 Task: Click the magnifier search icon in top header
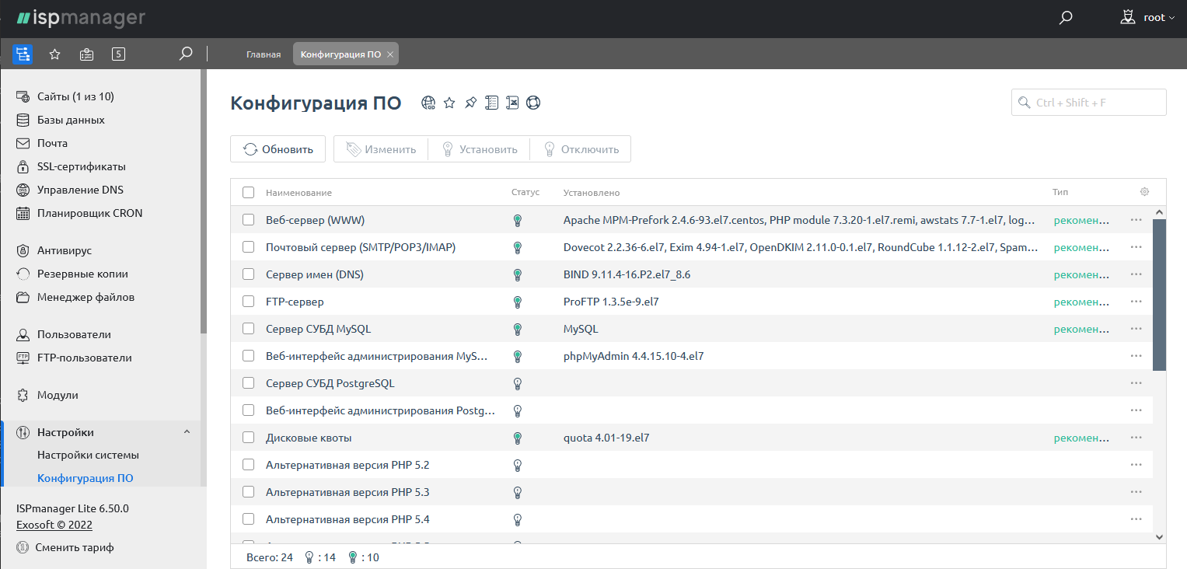1066,18
